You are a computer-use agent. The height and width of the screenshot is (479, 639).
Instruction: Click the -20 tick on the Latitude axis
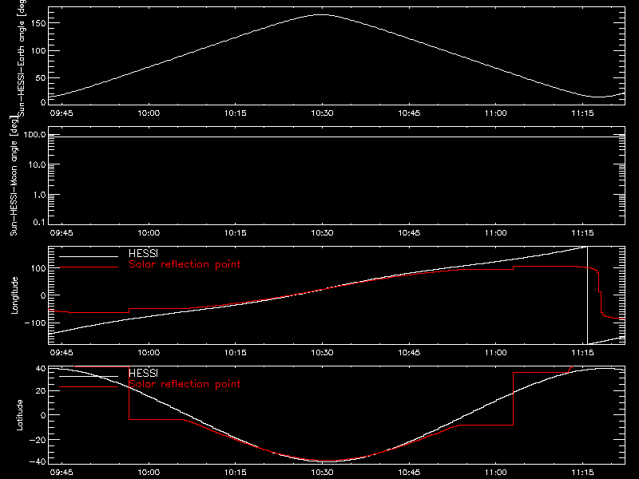point(38,440)
